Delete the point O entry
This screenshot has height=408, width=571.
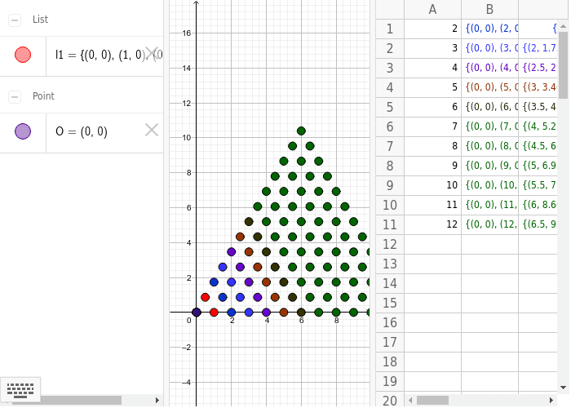point(152,130)
